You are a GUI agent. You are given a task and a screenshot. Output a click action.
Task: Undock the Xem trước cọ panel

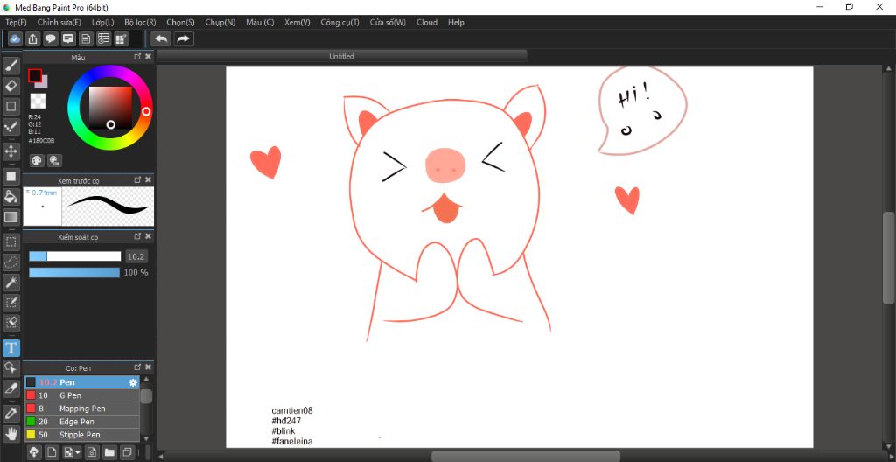[x=137, y=179]
